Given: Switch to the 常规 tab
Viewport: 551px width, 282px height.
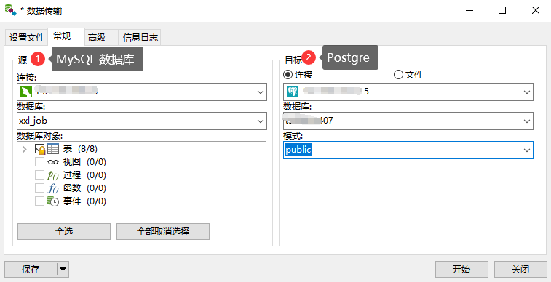Looking at the screenshot, I should (x=66, y=36).
